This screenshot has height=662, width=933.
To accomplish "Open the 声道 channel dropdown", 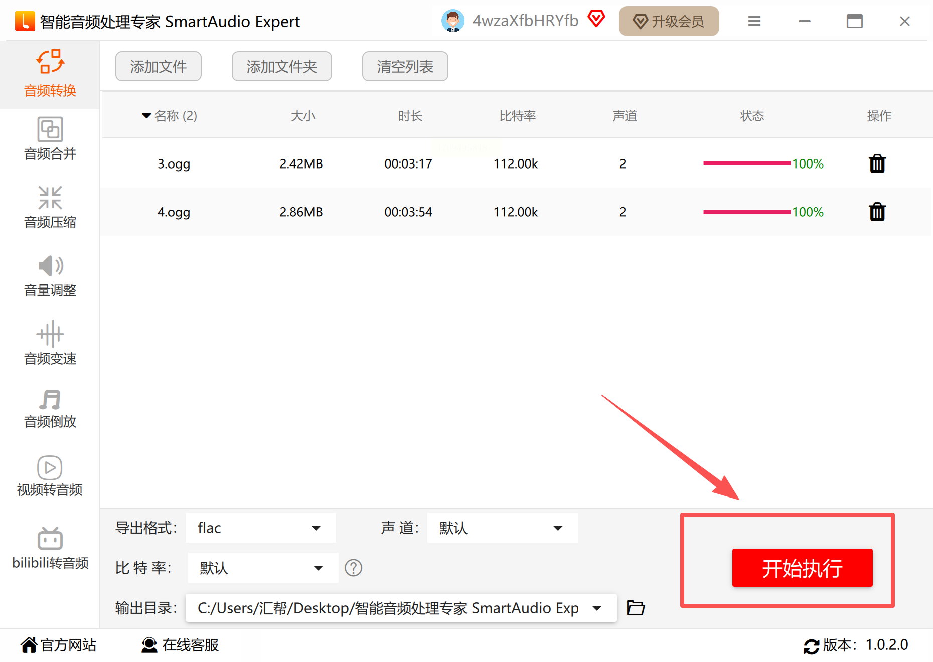I will tap(503, 528).
